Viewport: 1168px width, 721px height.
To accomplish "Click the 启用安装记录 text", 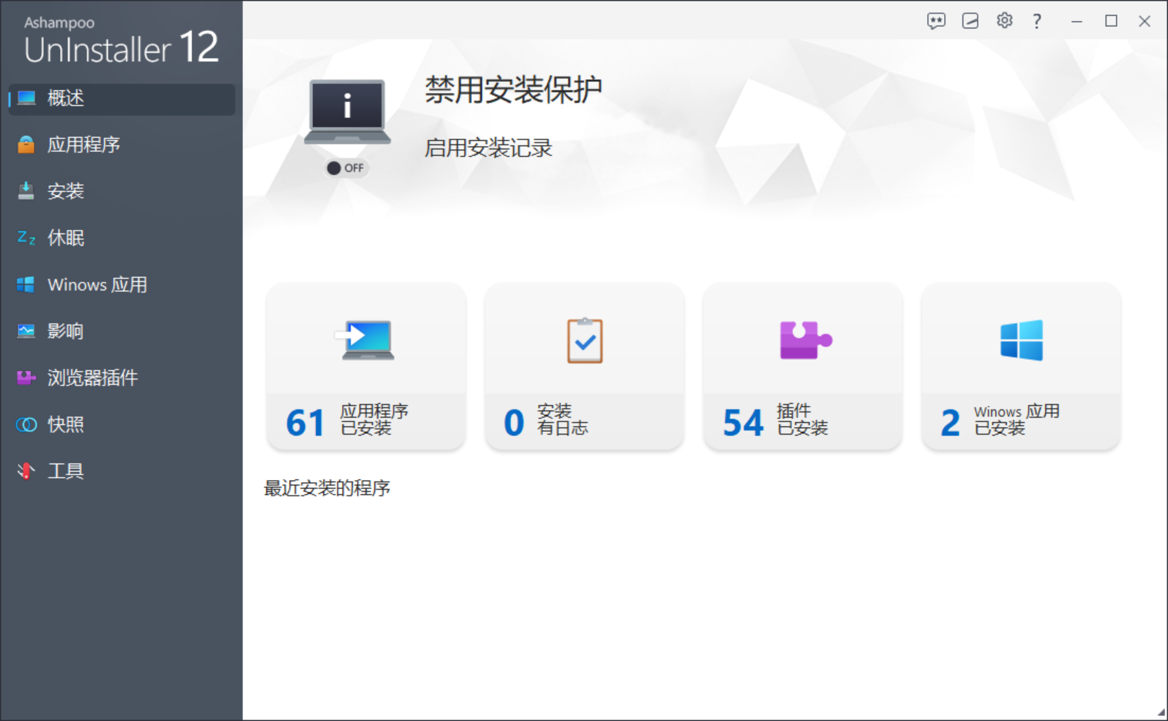I will (x=488, y=148).
